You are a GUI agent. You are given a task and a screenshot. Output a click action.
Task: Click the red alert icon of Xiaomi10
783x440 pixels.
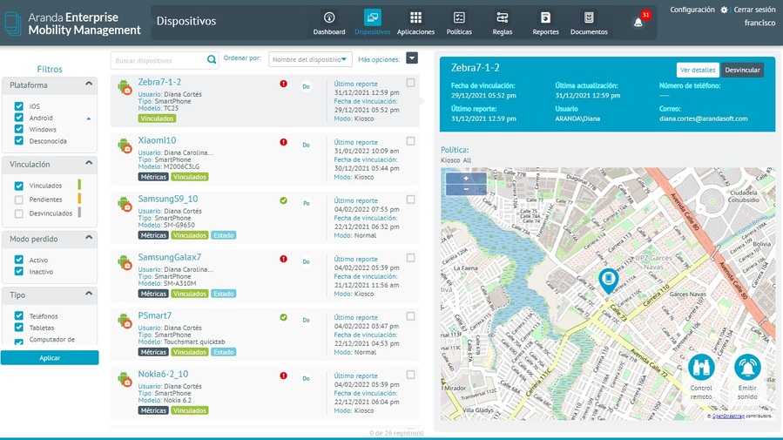[x=284, y=142]
